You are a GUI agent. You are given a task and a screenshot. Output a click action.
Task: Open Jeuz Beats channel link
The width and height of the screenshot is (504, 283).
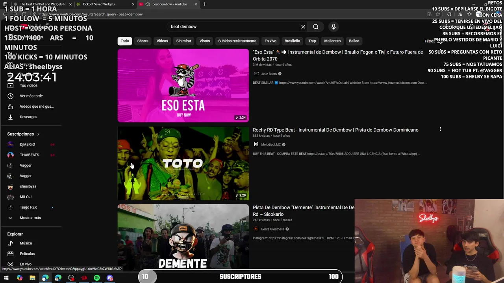[269, 74]
